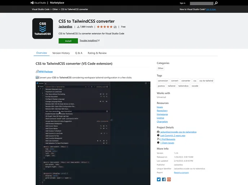Select the css-to-tailwind tag

point(206,81)
